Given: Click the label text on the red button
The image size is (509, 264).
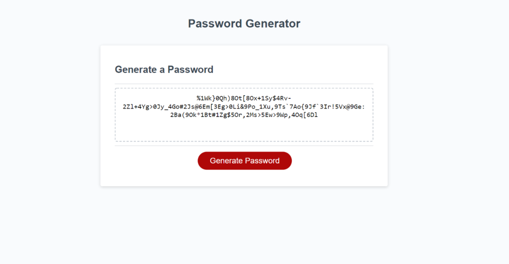Looking at the screenshot, I should [x=244, y=160].
